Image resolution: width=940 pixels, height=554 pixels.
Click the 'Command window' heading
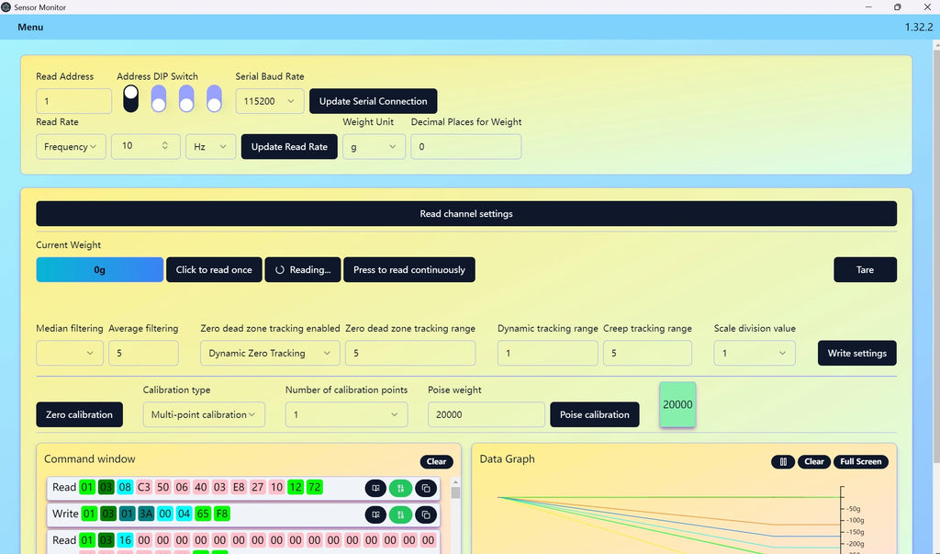[x=89, y=458]
